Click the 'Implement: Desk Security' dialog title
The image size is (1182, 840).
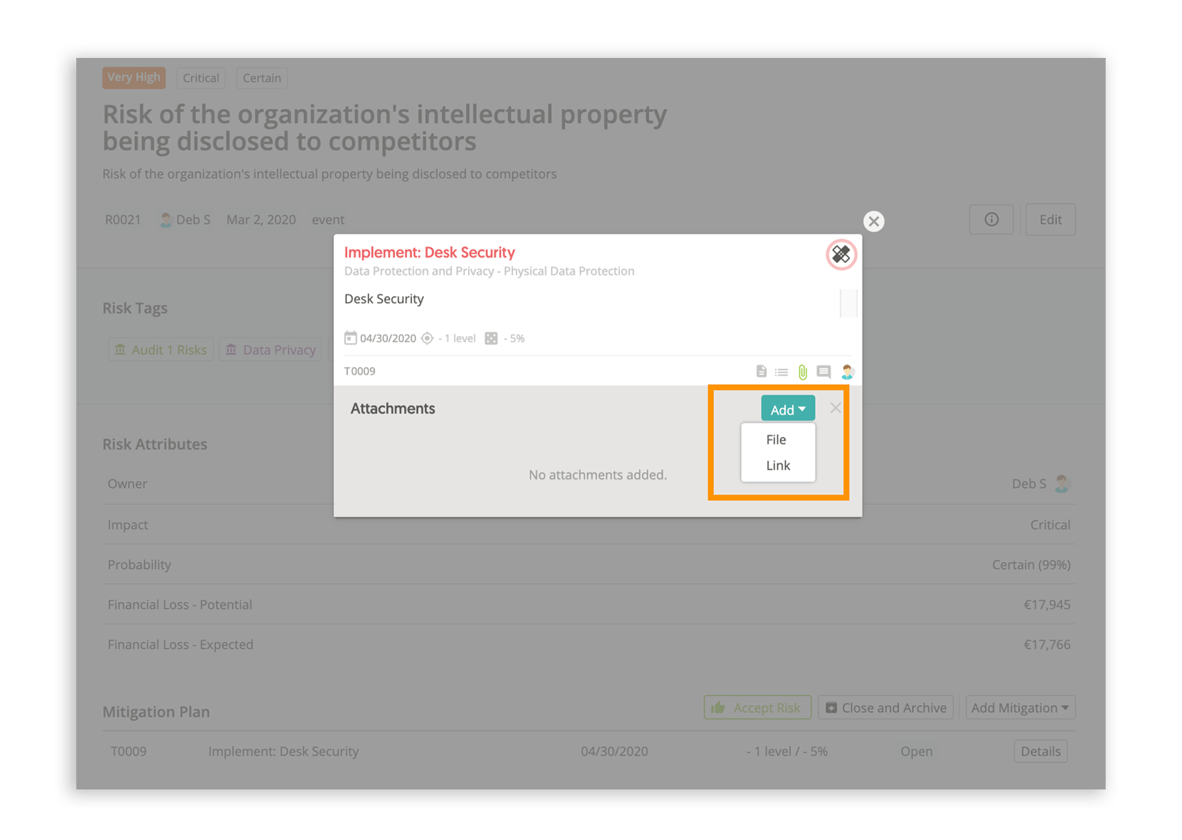(x=430, y=252)
